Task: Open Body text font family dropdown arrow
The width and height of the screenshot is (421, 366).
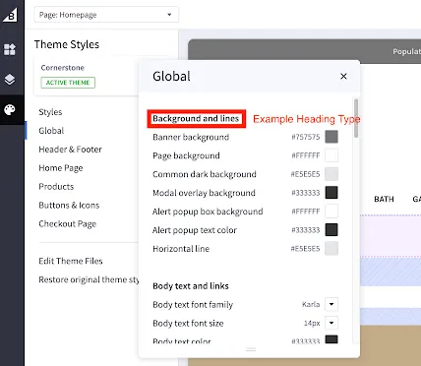Action: (x=331, y=304)
